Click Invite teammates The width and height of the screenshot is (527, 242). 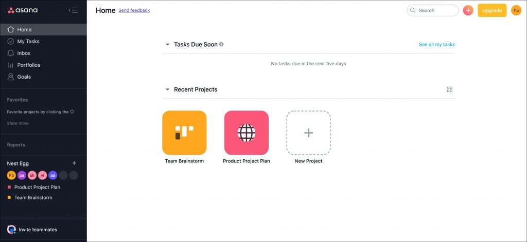pyautogui.click(x=38, y=230)
